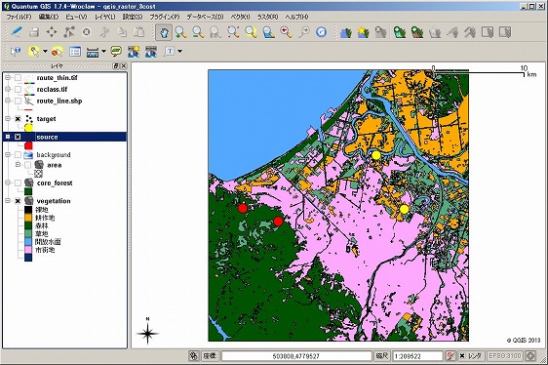Screen dimensions: 548x365
Task: Click the Zoom to layer icon
Action: [x=268, y=32]
